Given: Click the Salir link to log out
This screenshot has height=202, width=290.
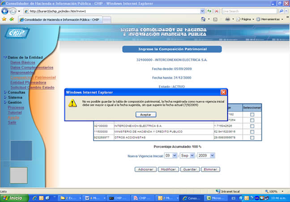Looking at the screenshot, I should coord(12,122).
